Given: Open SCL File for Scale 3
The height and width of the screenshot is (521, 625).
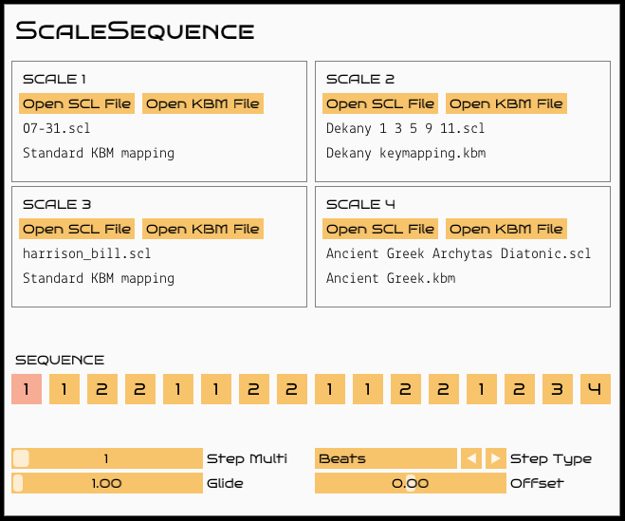Looking at the screenshot, I should click(77, 229).
